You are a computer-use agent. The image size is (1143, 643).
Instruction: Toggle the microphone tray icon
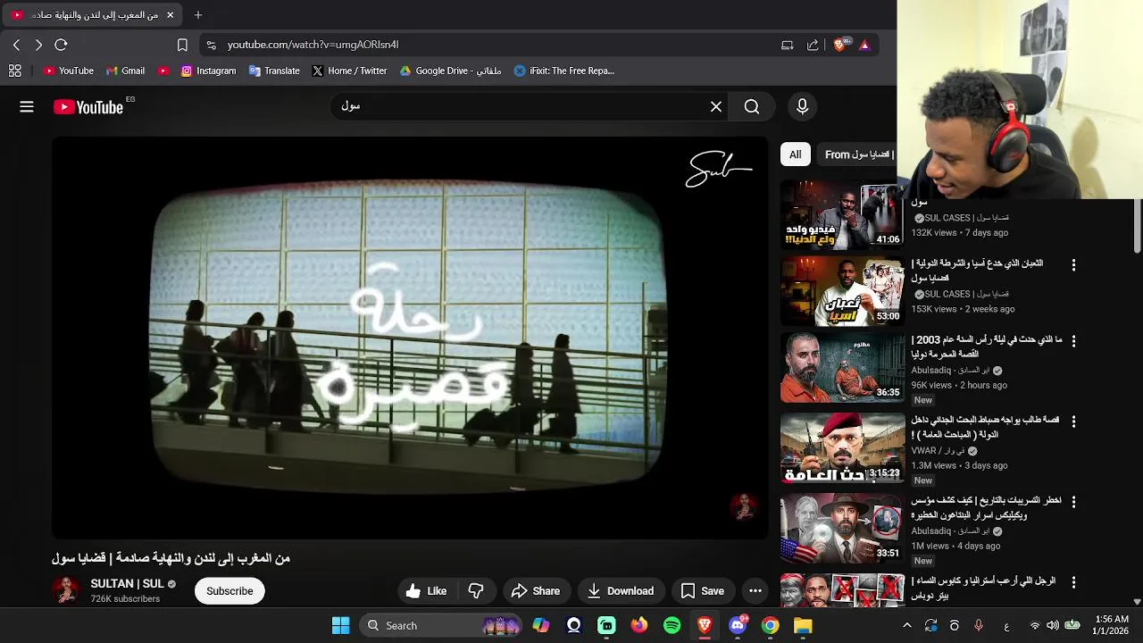pyautogui.click(x=979, y=625)
